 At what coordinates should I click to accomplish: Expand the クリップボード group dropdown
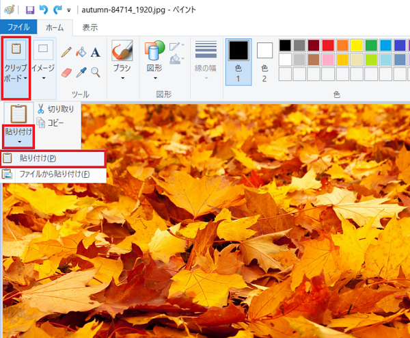point(16,68)
